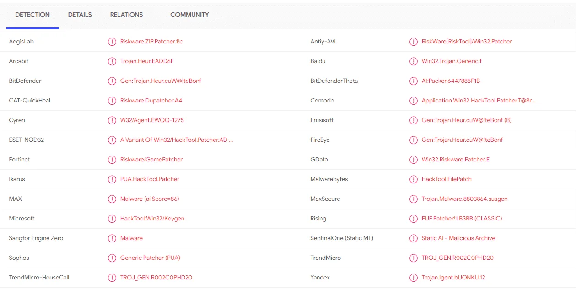Click the BitDefenderTheta engine name
This screenshot has height=290, width=576.
(334, 81)
